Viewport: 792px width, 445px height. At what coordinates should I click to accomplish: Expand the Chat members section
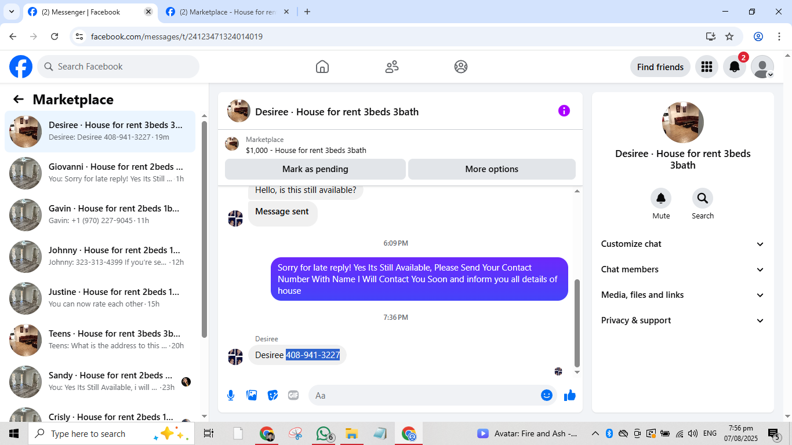pos(682,269)
